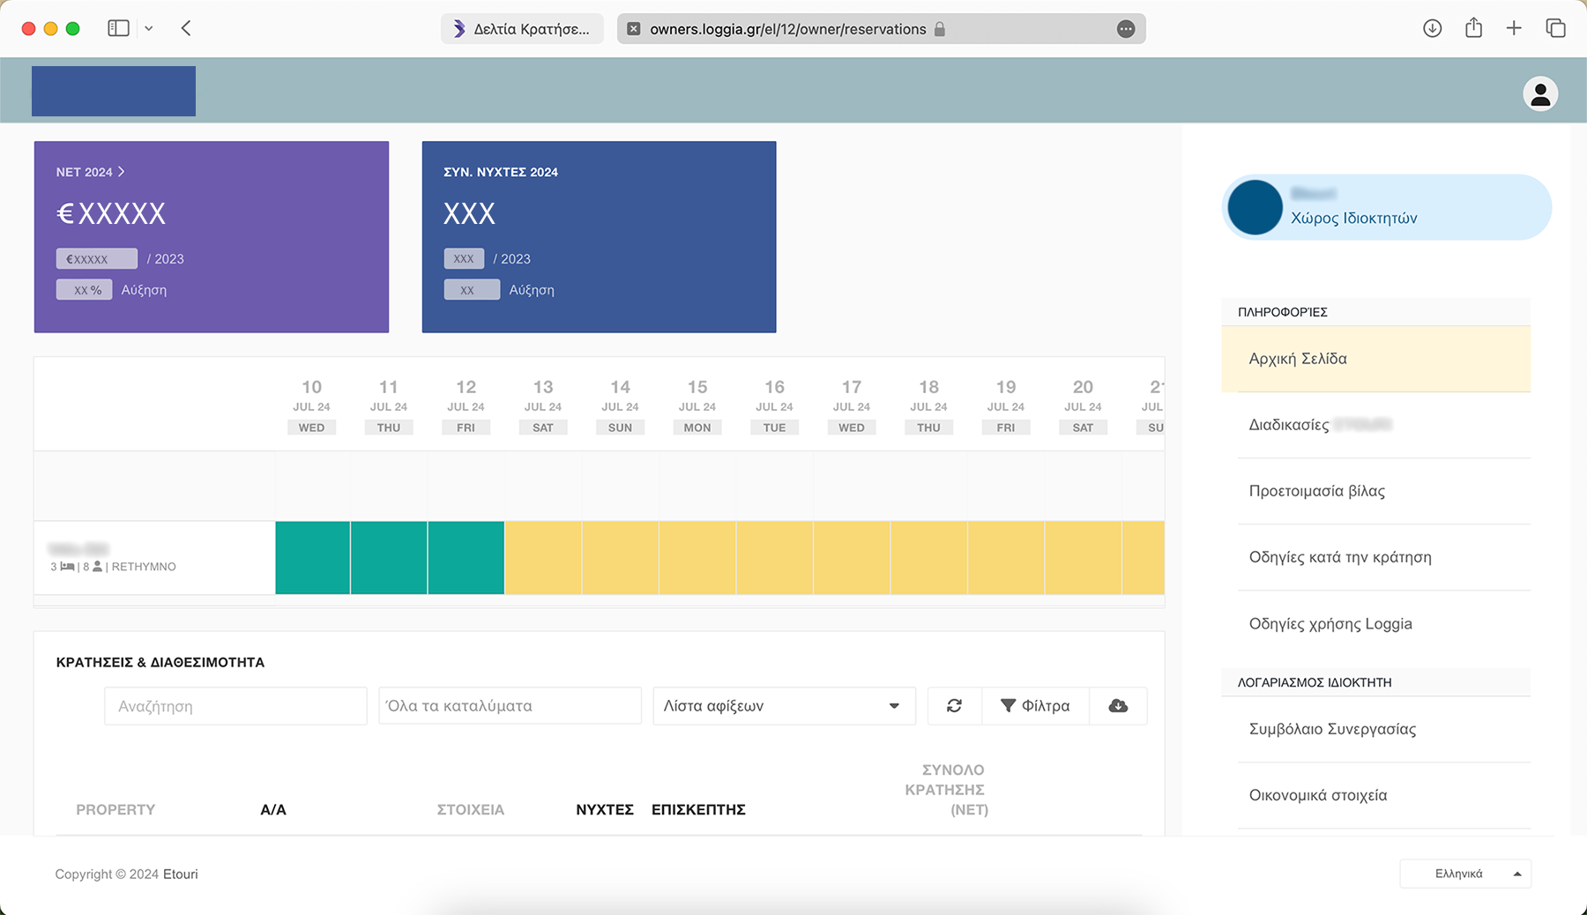Switch to the Δελτία Κρατήσε... tab
Image resolution: width=1587 pixels, height=915 pixels.
click(x=522, y=29)
